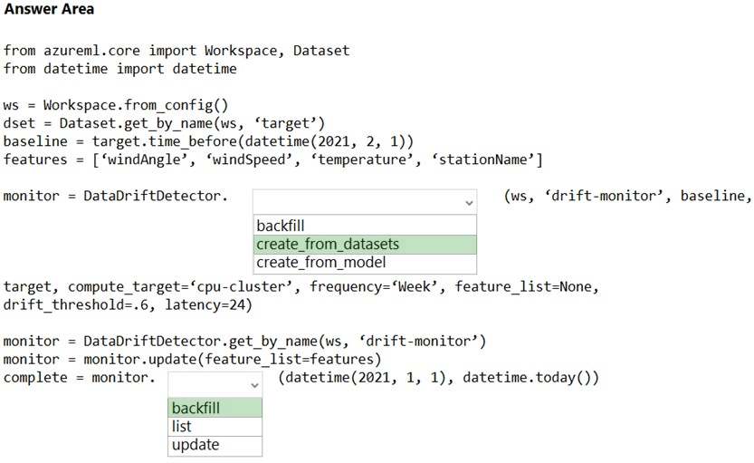Click the azureml.core import line
Screen dimensions: 754x463
pos(177,51)
